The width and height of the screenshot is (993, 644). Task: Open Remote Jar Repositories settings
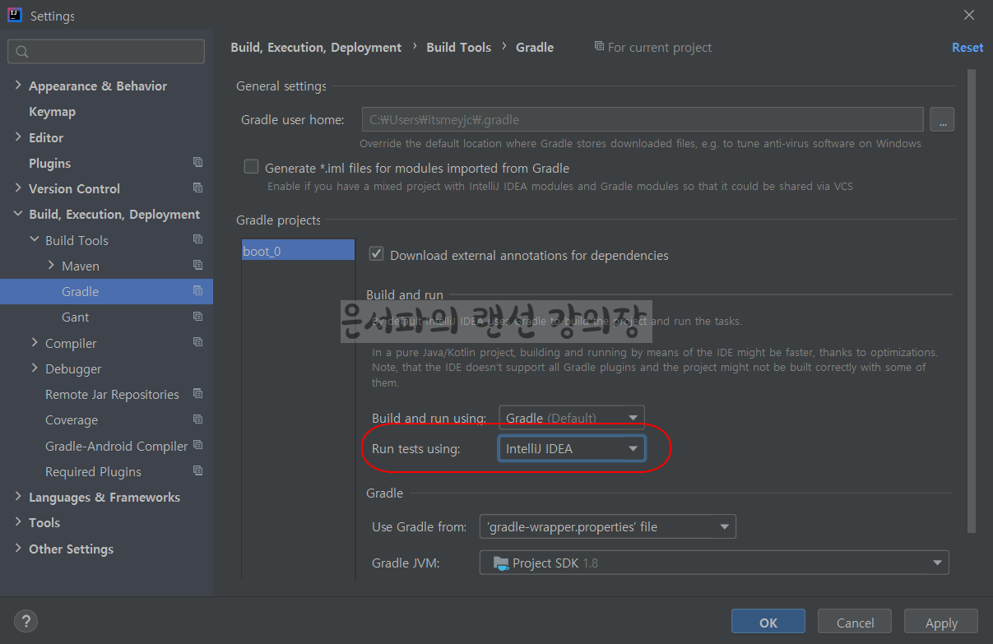pyautogui.click(x=112, y=394)
